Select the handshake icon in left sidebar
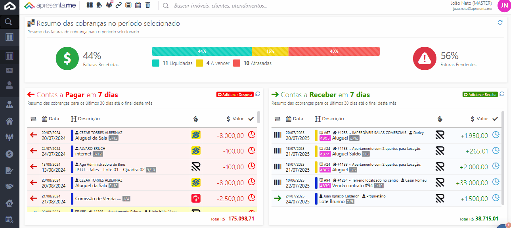This screenshot has width=511, height=228. click(x=10, y=186)
